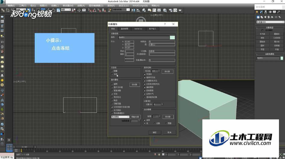
Task: Toggle the Window/Crossing selection icon
Action: [43, 10]
